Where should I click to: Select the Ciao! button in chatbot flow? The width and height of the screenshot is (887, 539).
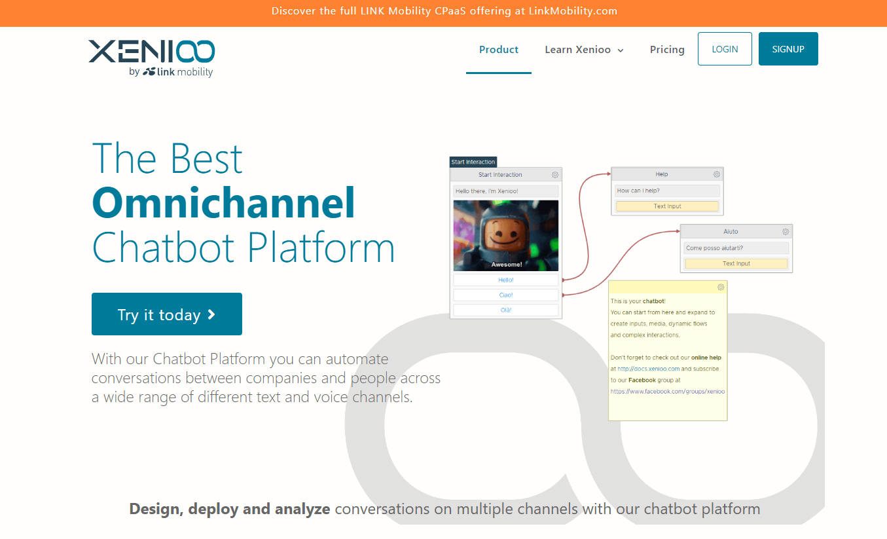506,295
